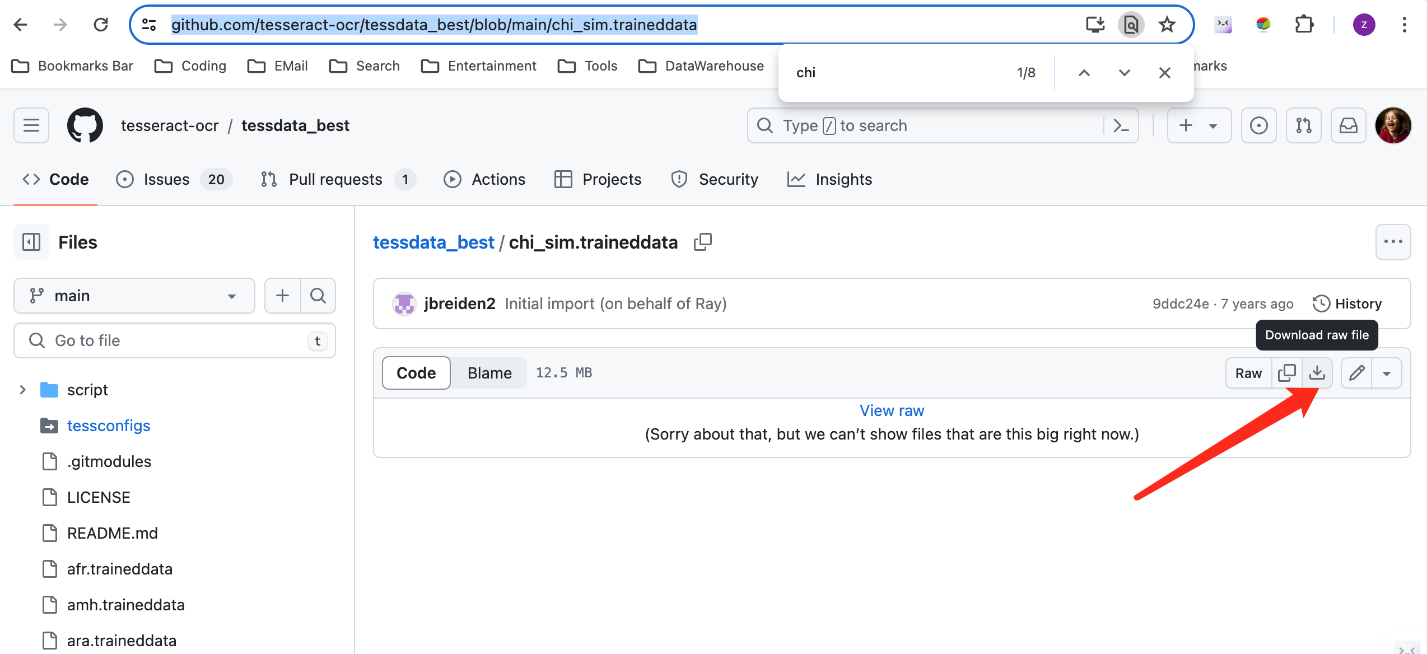This screenshot has height=654, width=1427.
Task: Open the browser extensions puzzle icon
Action: click(1304, 25)
